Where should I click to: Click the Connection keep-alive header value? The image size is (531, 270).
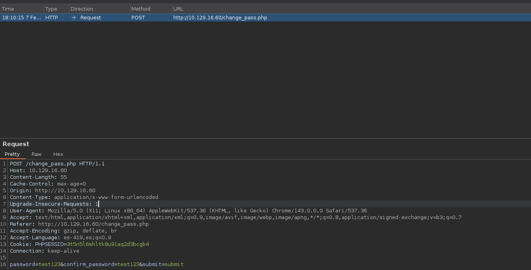pos(63,251)
